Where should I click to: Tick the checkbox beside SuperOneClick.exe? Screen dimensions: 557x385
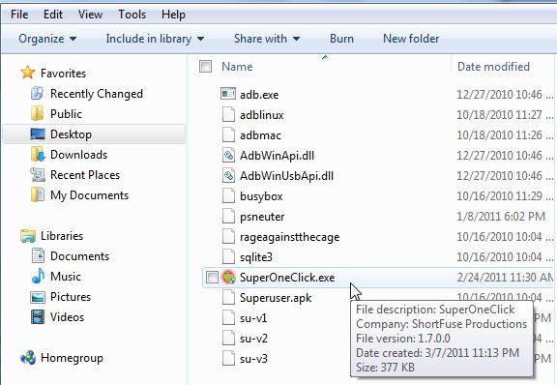[212, 278]
